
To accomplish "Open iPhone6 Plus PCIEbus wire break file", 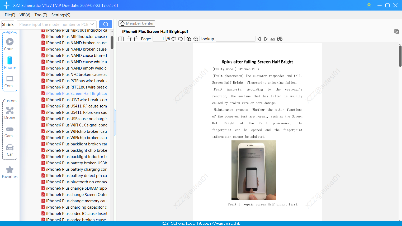I will click(74, 81).
